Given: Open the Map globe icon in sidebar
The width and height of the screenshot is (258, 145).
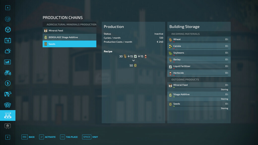Looking at the screenshot, I should point(8,19).
